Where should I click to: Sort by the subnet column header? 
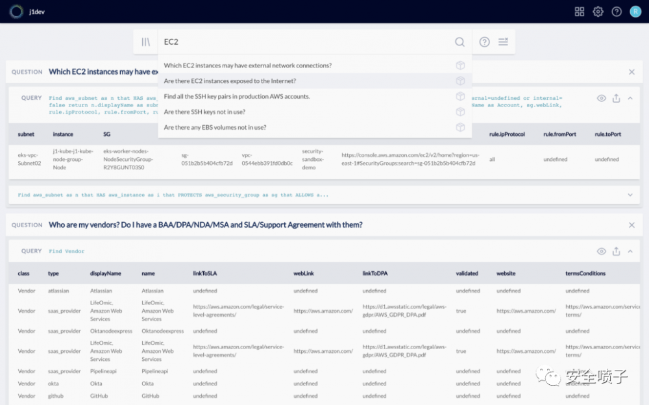tap(26, 134)
